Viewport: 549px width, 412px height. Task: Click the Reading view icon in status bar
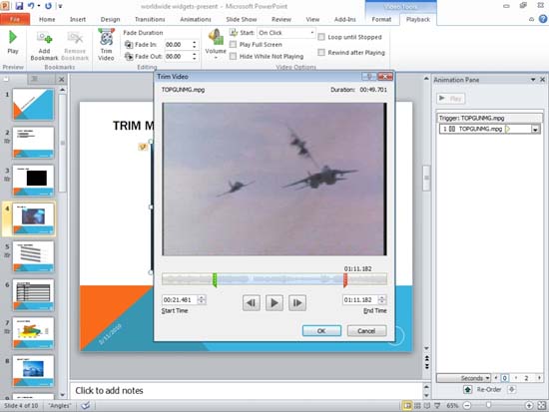(x=427, y=406)
